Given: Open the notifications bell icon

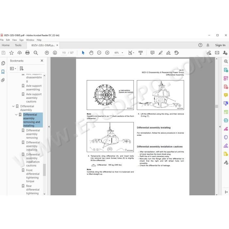Looking at the screenshot, I should pos(208,45).
